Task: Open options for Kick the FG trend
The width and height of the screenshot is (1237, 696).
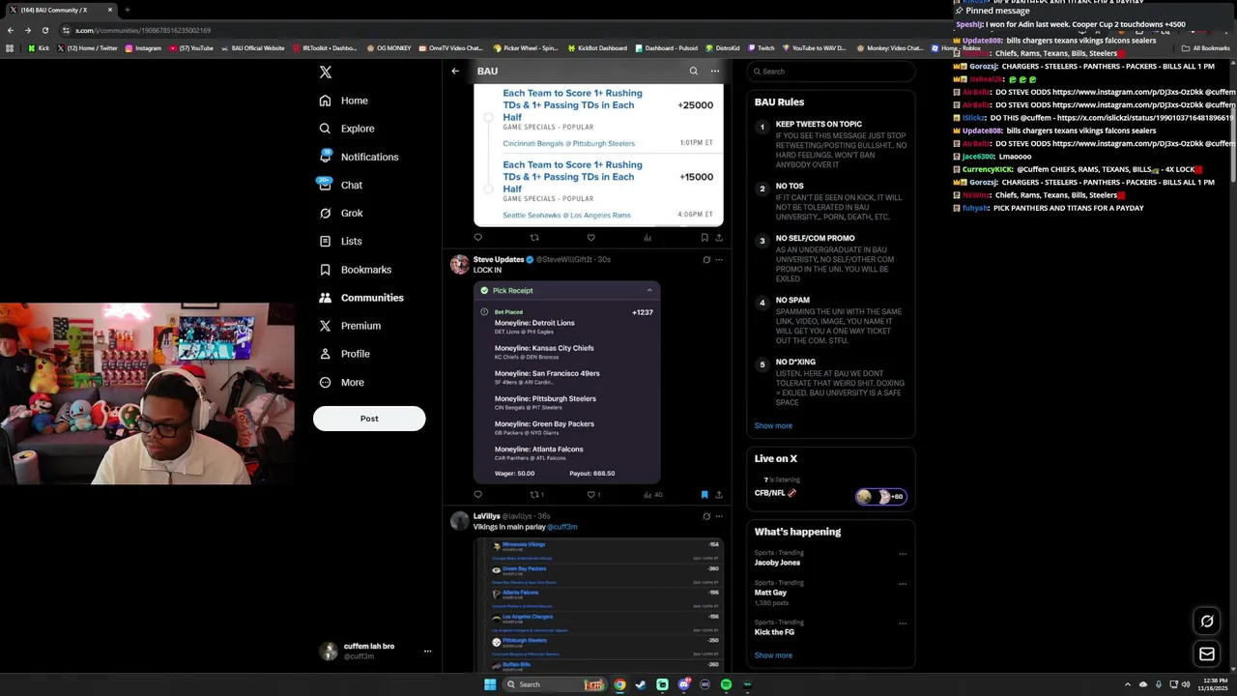Action: pyautogui.click(x=903, y=623)
